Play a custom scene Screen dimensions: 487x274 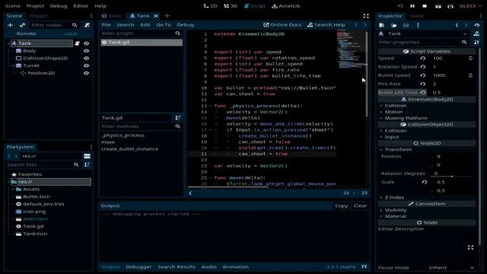pos(450,6)
